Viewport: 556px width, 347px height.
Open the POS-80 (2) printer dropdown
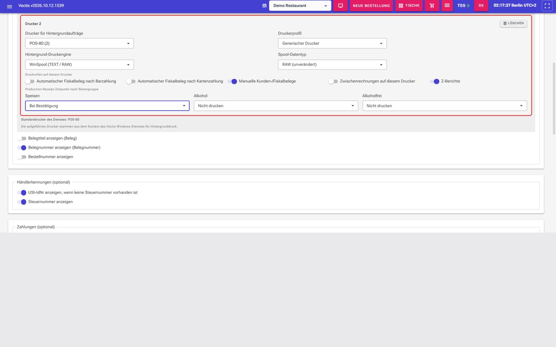click(79, 43)
